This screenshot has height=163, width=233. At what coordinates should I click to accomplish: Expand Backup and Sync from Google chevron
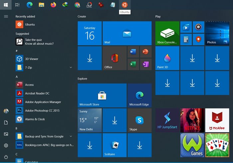(x=71, y=136)
